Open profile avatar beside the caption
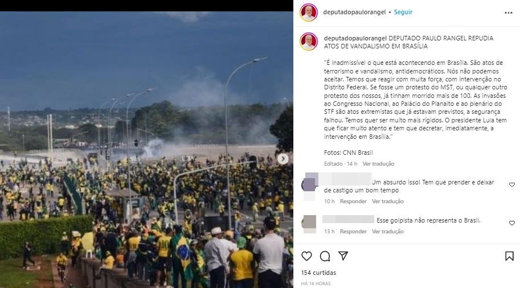This screenshot has height=288, width=520. [x=309, y=42]
